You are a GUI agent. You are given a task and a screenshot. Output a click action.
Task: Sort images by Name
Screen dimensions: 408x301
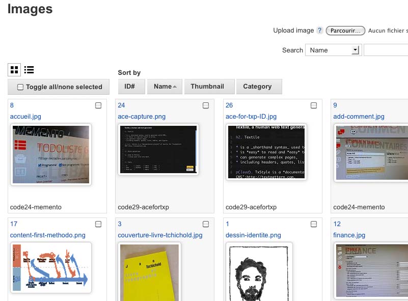(x=165, y=87)
